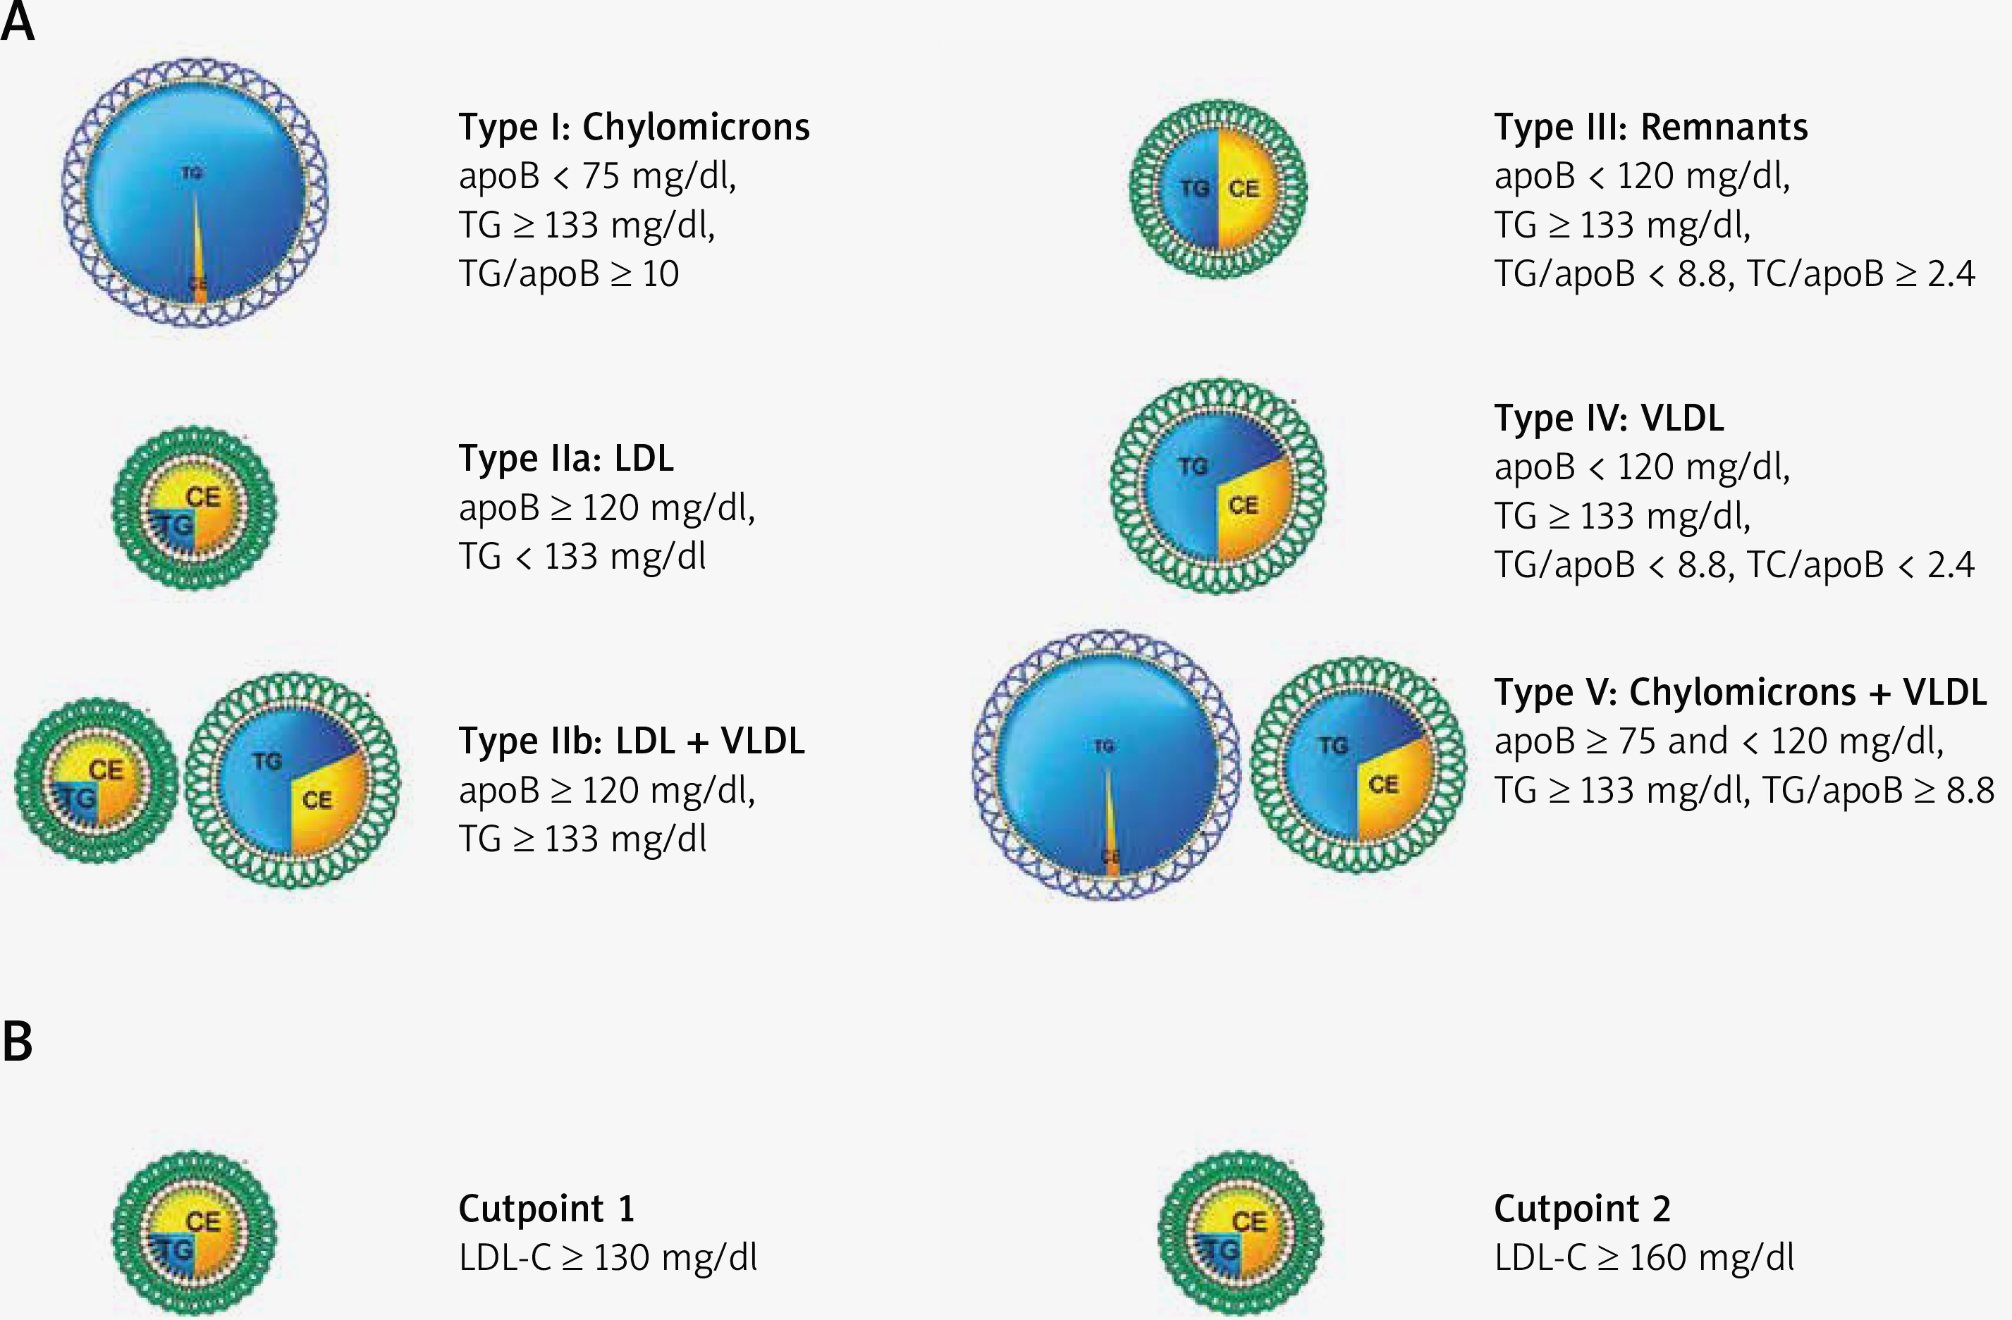Click the "Type IIb: LDL + VLDL" heading
The height and width of the screenshot is (1320, 2012).
[632, 741]
